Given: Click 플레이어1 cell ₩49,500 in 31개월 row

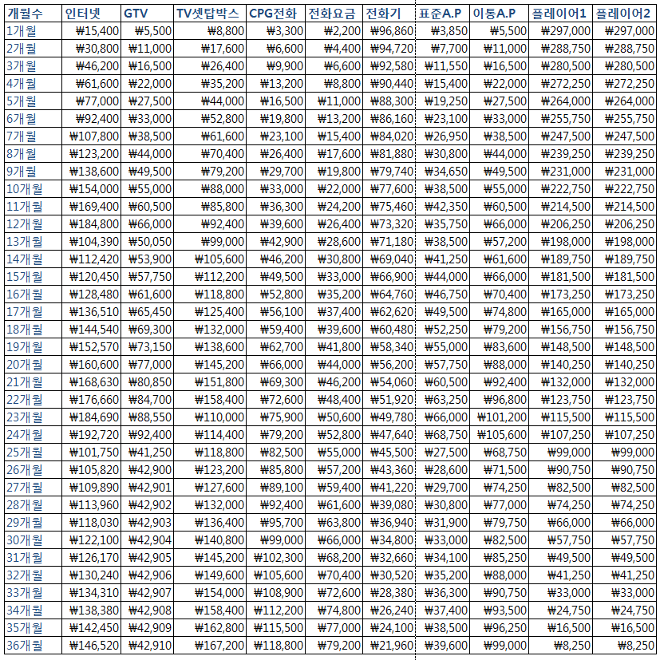Looking at the screenshot, I should coord(561,557).
